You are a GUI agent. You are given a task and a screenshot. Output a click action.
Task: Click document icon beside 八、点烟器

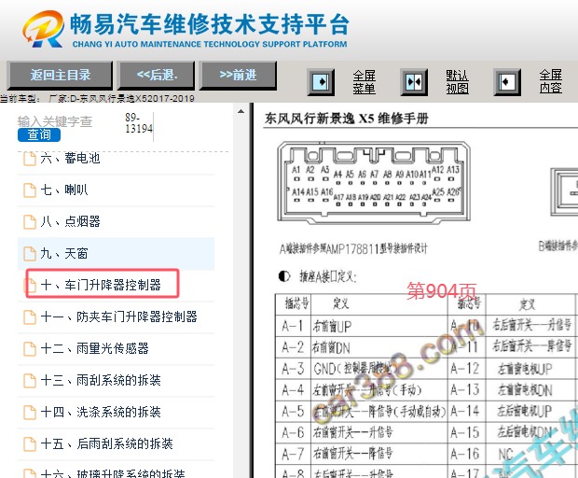point(30,222)
